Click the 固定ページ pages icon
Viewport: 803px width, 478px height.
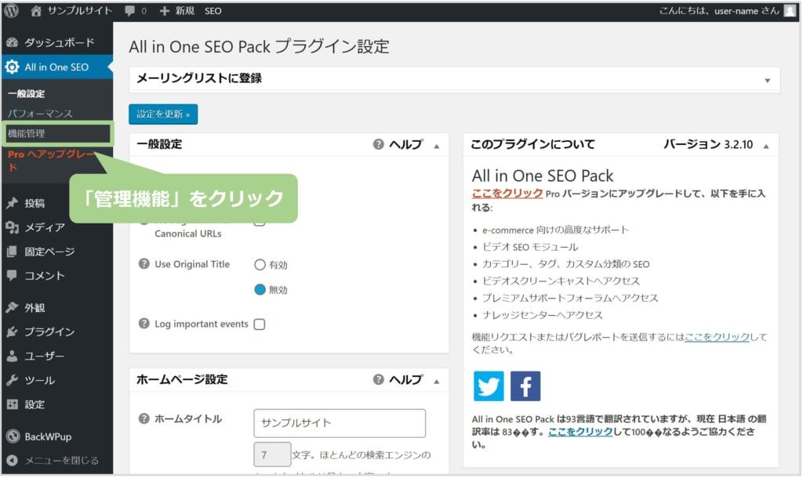(x=13, y=252)
